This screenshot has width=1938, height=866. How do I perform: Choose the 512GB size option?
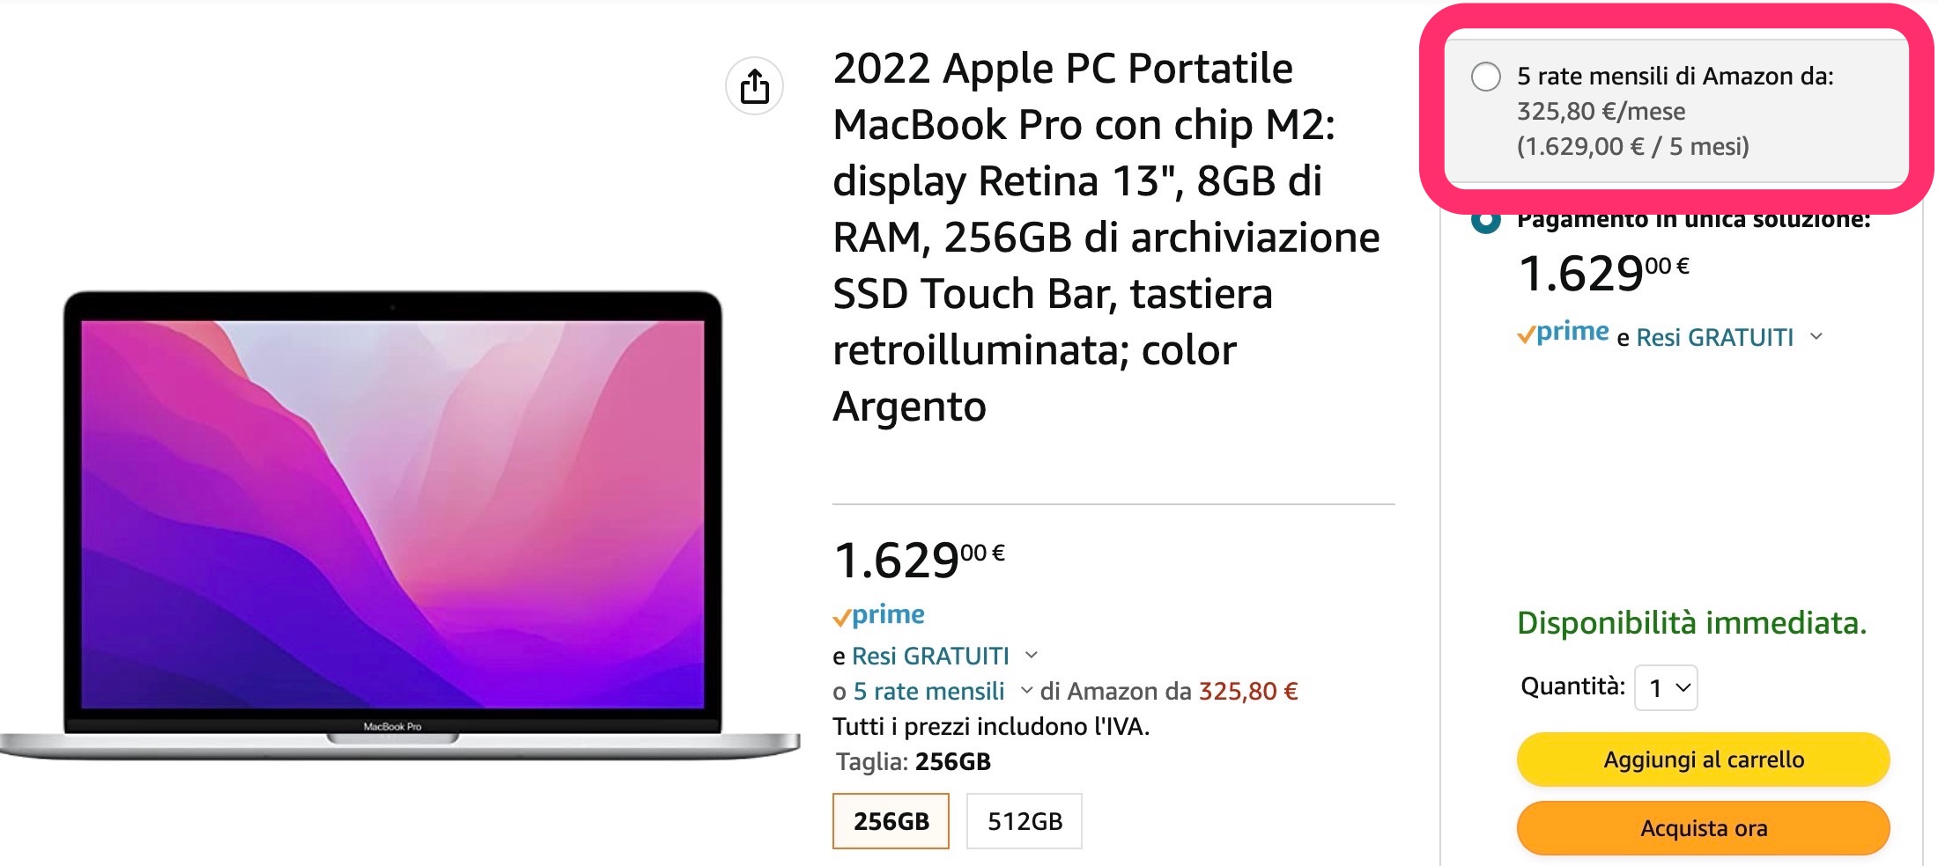[1024, 821]
